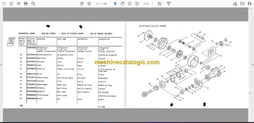
Task: Click the 'Schmiernippel' entry
Action: coord(43,77)
